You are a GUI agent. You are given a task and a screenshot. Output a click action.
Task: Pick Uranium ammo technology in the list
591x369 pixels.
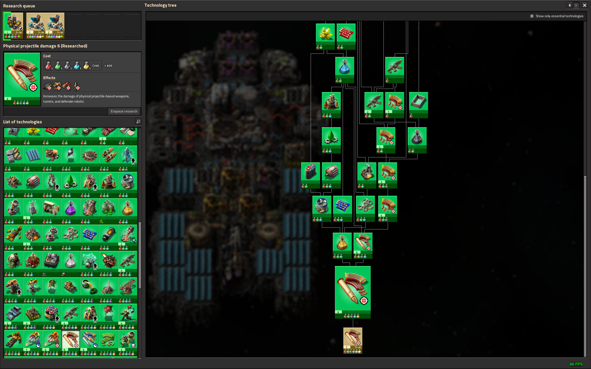click(109, 342)
